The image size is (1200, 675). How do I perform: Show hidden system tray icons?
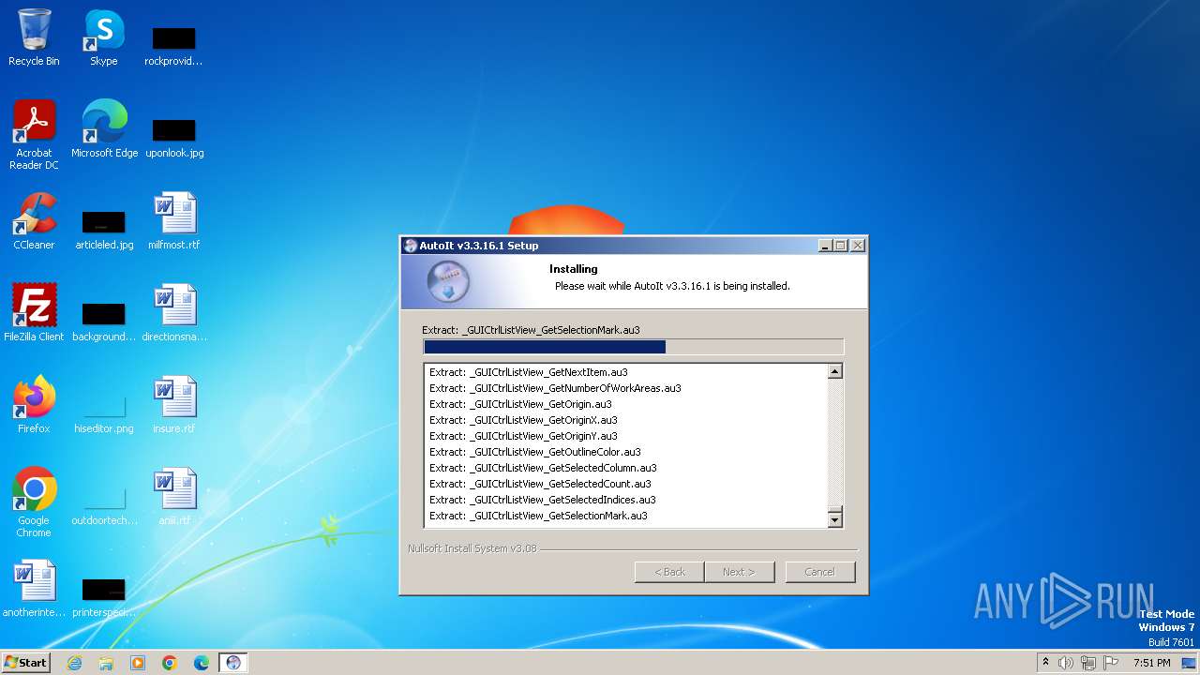[x=1045, y=663]
